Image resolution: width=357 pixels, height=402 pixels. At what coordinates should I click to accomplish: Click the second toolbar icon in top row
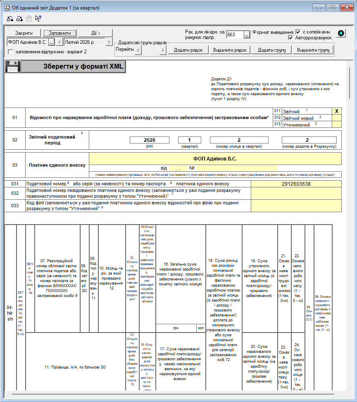point(19,18)
